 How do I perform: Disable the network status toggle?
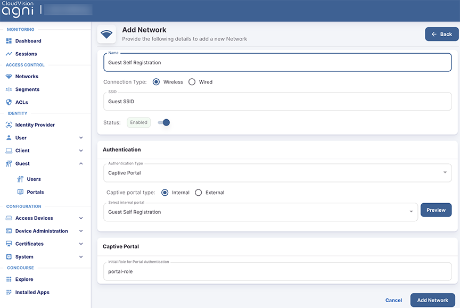point(165,122)
